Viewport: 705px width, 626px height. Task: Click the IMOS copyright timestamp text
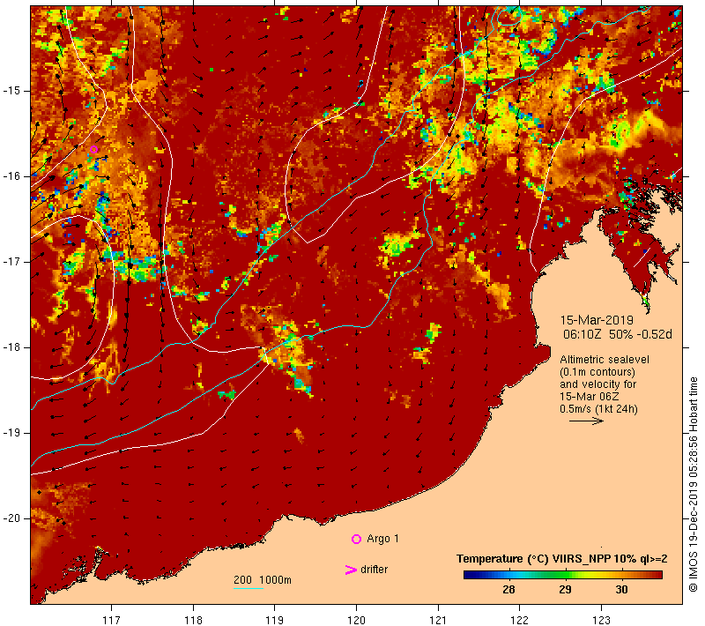point(694,485)
